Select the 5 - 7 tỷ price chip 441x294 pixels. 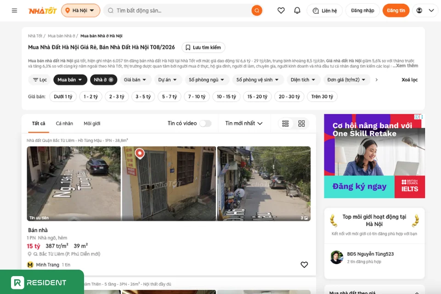pos(170,97)
